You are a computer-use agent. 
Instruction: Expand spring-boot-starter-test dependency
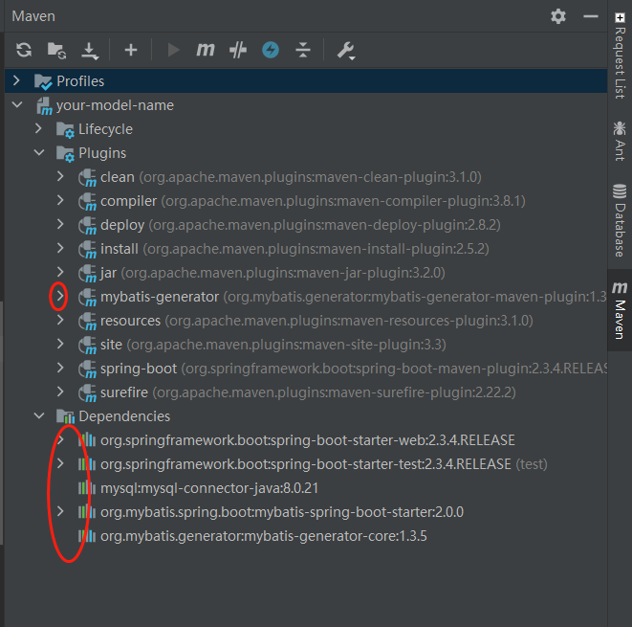tap(60, 463)
